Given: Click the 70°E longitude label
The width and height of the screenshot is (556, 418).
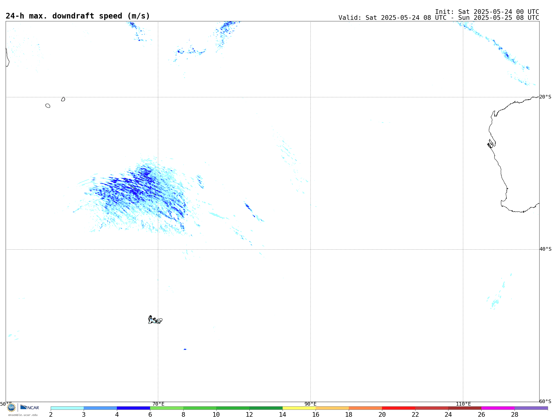Looking at the screenshot, I should [158, 404].
